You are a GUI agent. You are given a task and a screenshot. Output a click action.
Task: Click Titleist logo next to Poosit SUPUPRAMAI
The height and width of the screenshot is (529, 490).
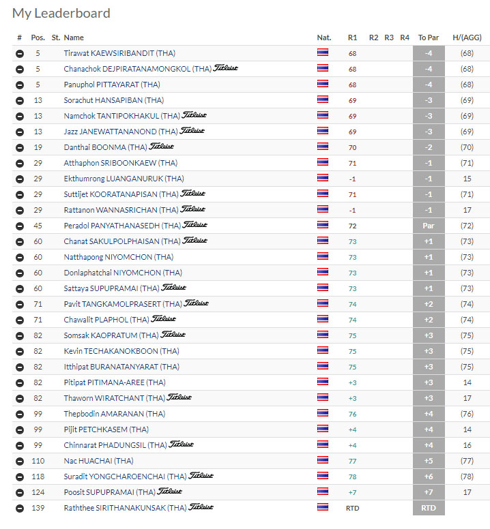pos(169,492)
